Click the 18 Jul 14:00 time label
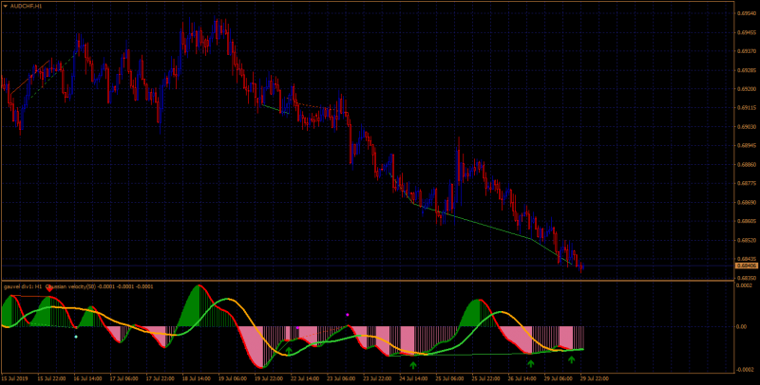This screenshot has width=760, height=385. coord(197,378)
